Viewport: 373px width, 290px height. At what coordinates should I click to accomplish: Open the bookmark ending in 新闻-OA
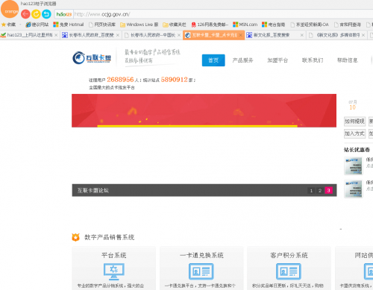pos(310,25)
